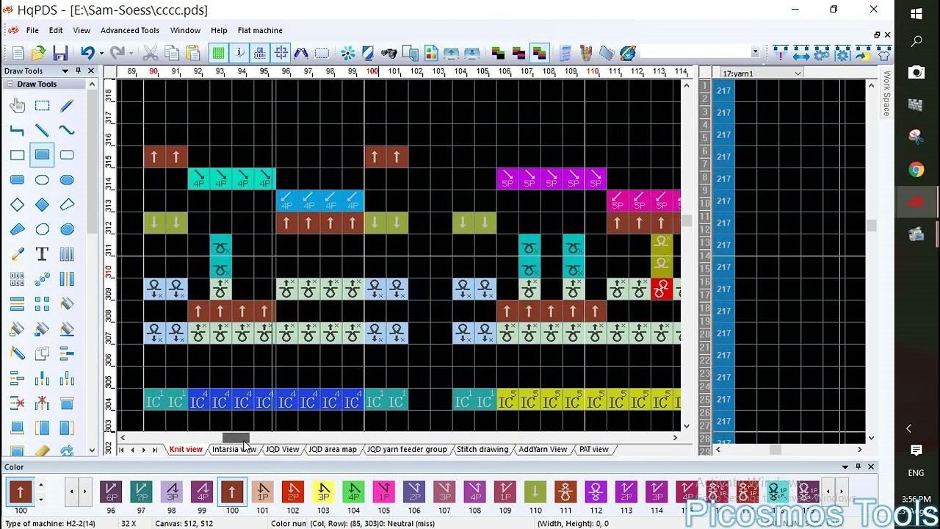940x529 pixels.
Task: Open the Windows search taskbar icon
Action: click(916, 43)
